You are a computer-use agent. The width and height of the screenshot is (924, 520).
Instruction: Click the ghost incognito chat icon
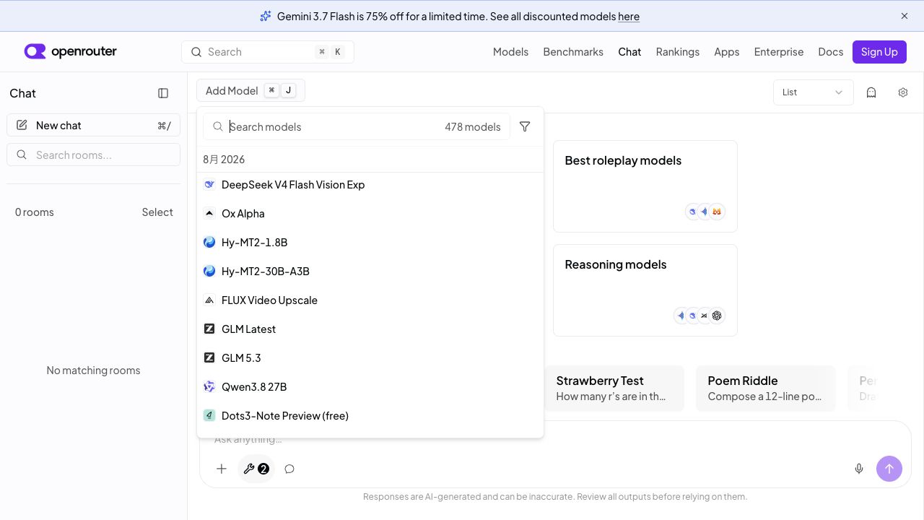pyautogui.click(x=871, y=92)
